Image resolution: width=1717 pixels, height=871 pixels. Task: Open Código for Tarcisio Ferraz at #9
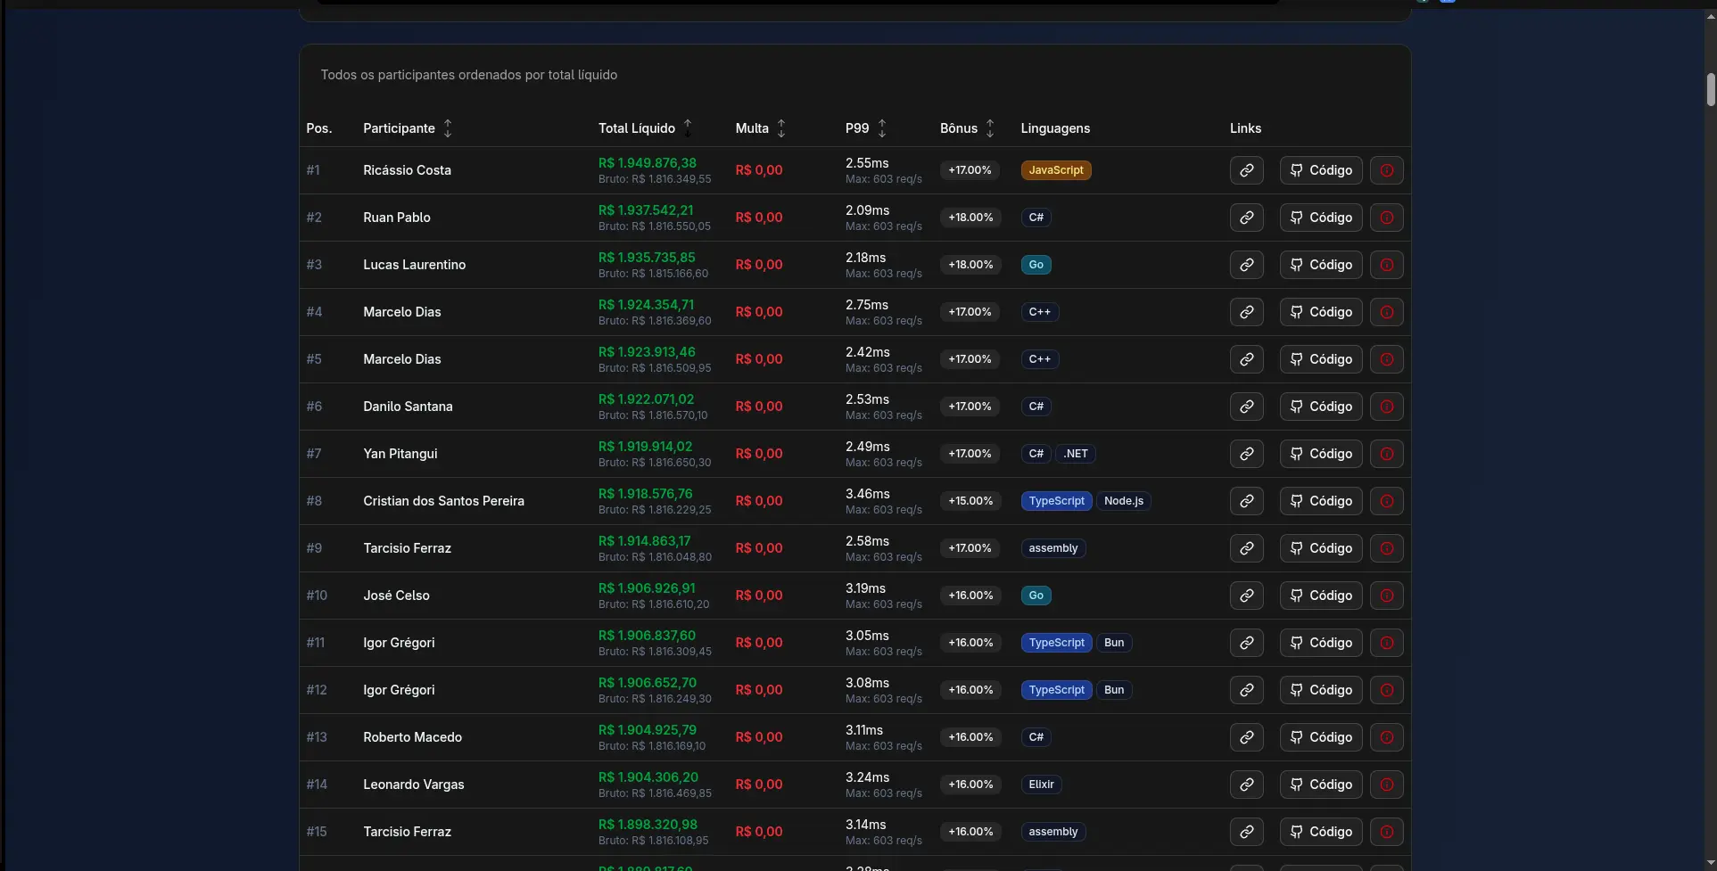[1321, 548]
